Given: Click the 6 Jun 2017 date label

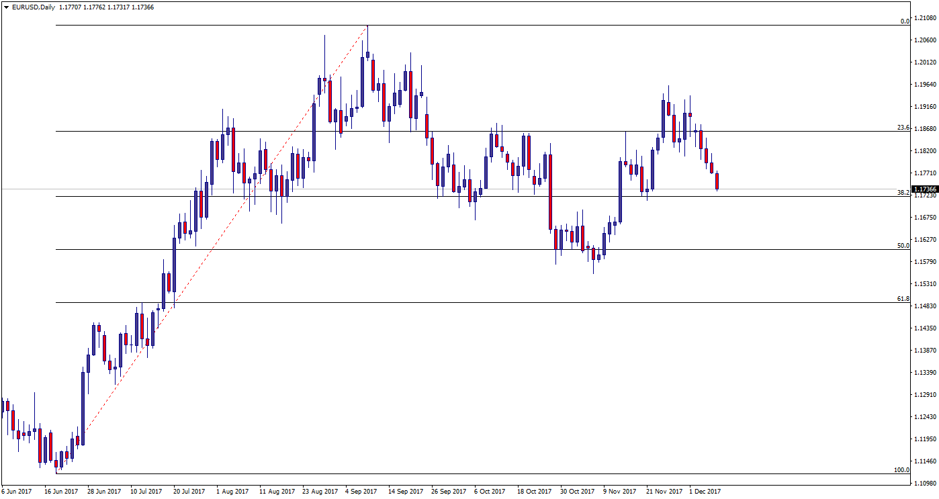Looking at the screenshot, I should 17,492.
